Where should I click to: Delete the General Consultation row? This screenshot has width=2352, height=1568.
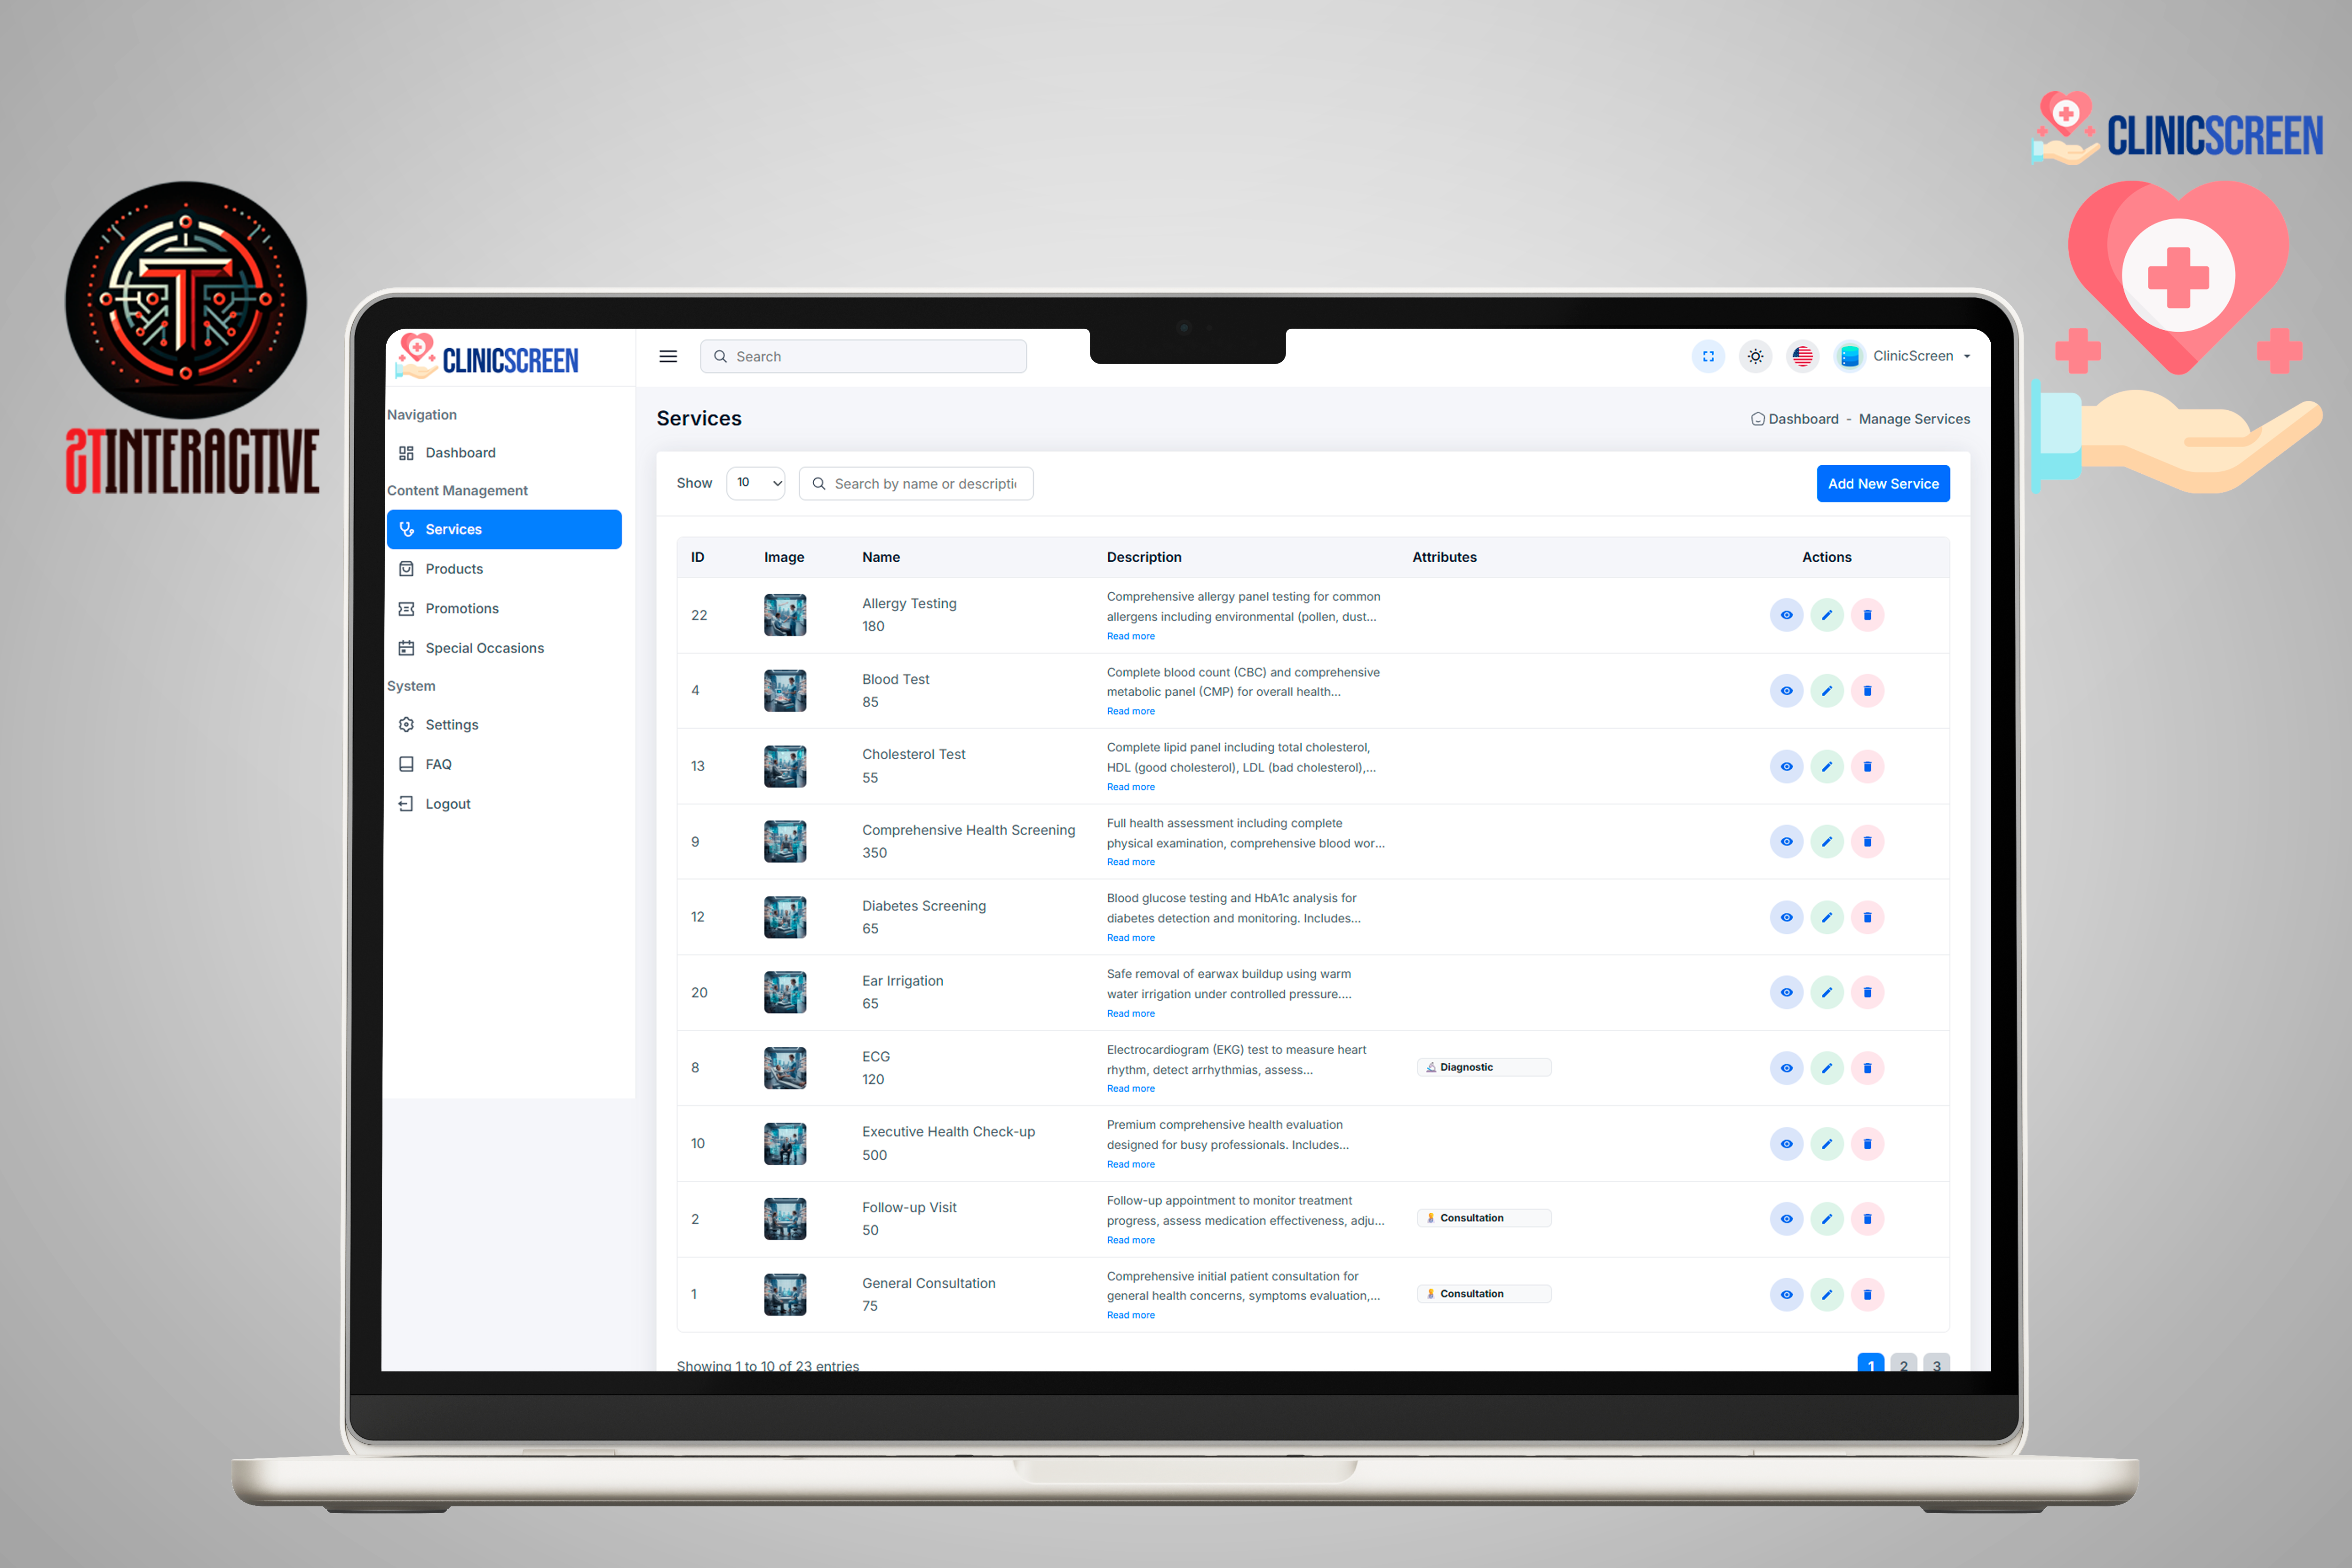pos(1867,1294)
